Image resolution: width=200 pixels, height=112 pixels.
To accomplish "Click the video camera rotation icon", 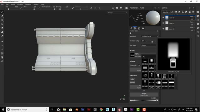I will pyautogui.click(x=121, y=8).
